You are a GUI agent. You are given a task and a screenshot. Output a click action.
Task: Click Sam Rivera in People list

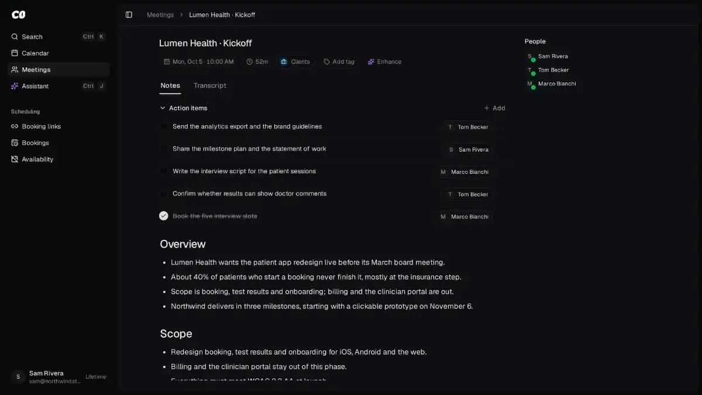[x=548, y=57]
